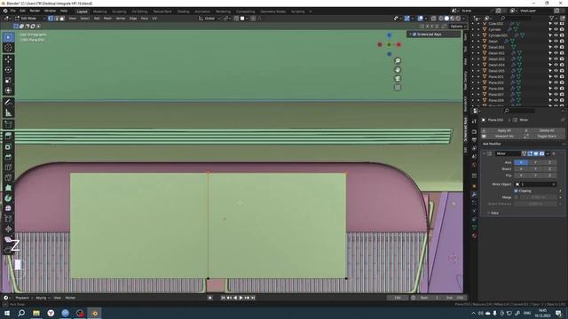Select the Knife tool
The height and width of the screenshot is (319, 568).
point(8,177)
